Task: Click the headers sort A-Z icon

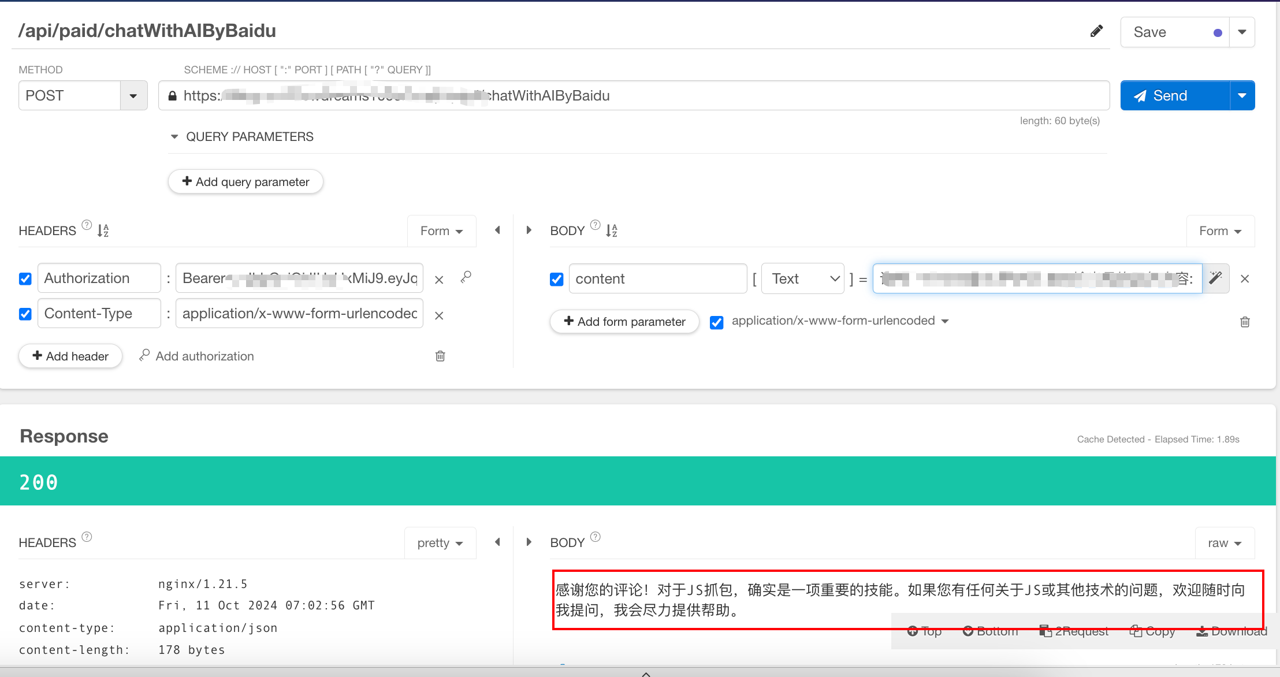Action: coord(103,230)
